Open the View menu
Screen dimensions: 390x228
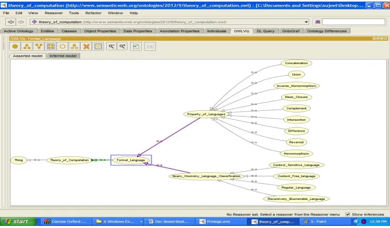tap(33, 13)
